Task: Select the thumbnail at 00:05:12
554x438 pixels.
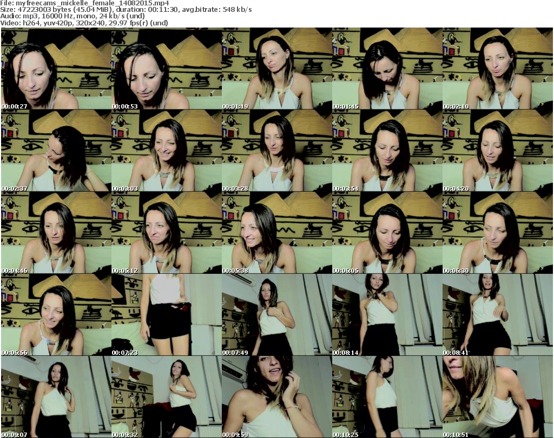Action: (x=167, y=233)
